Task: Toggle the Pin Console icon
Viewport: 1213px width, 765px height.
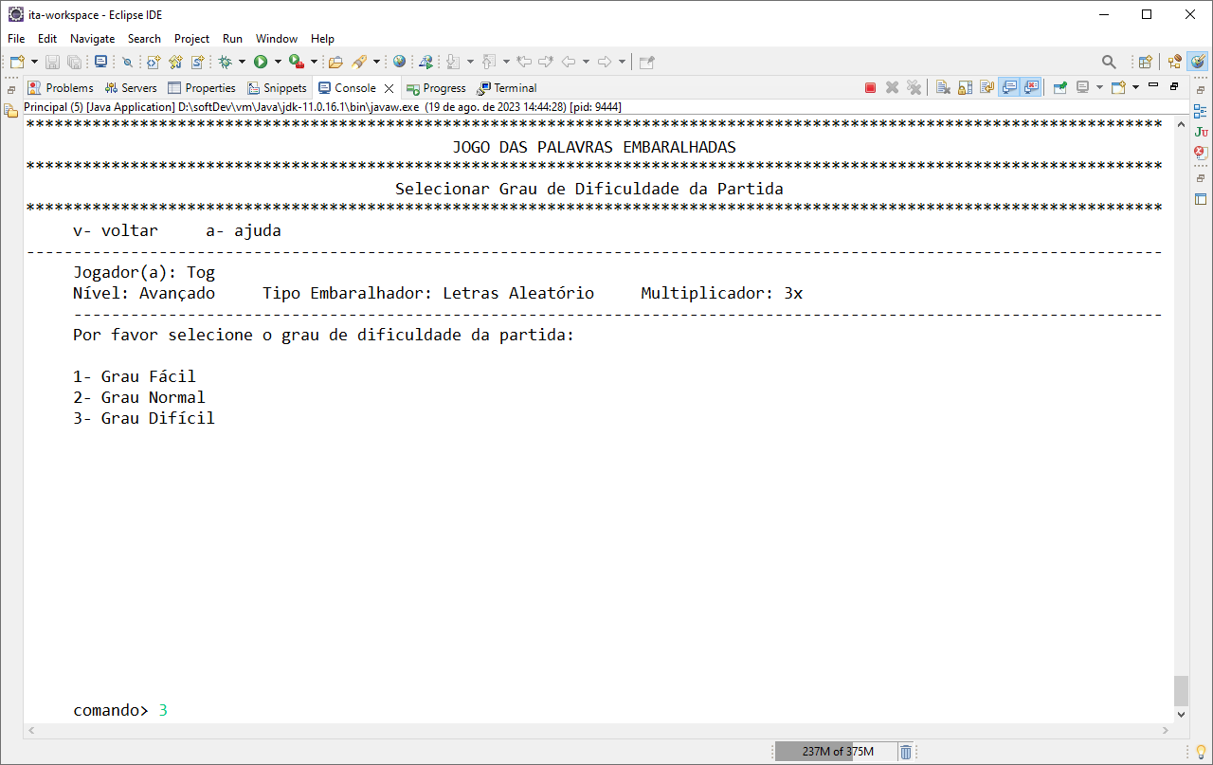Action: 1059,87
